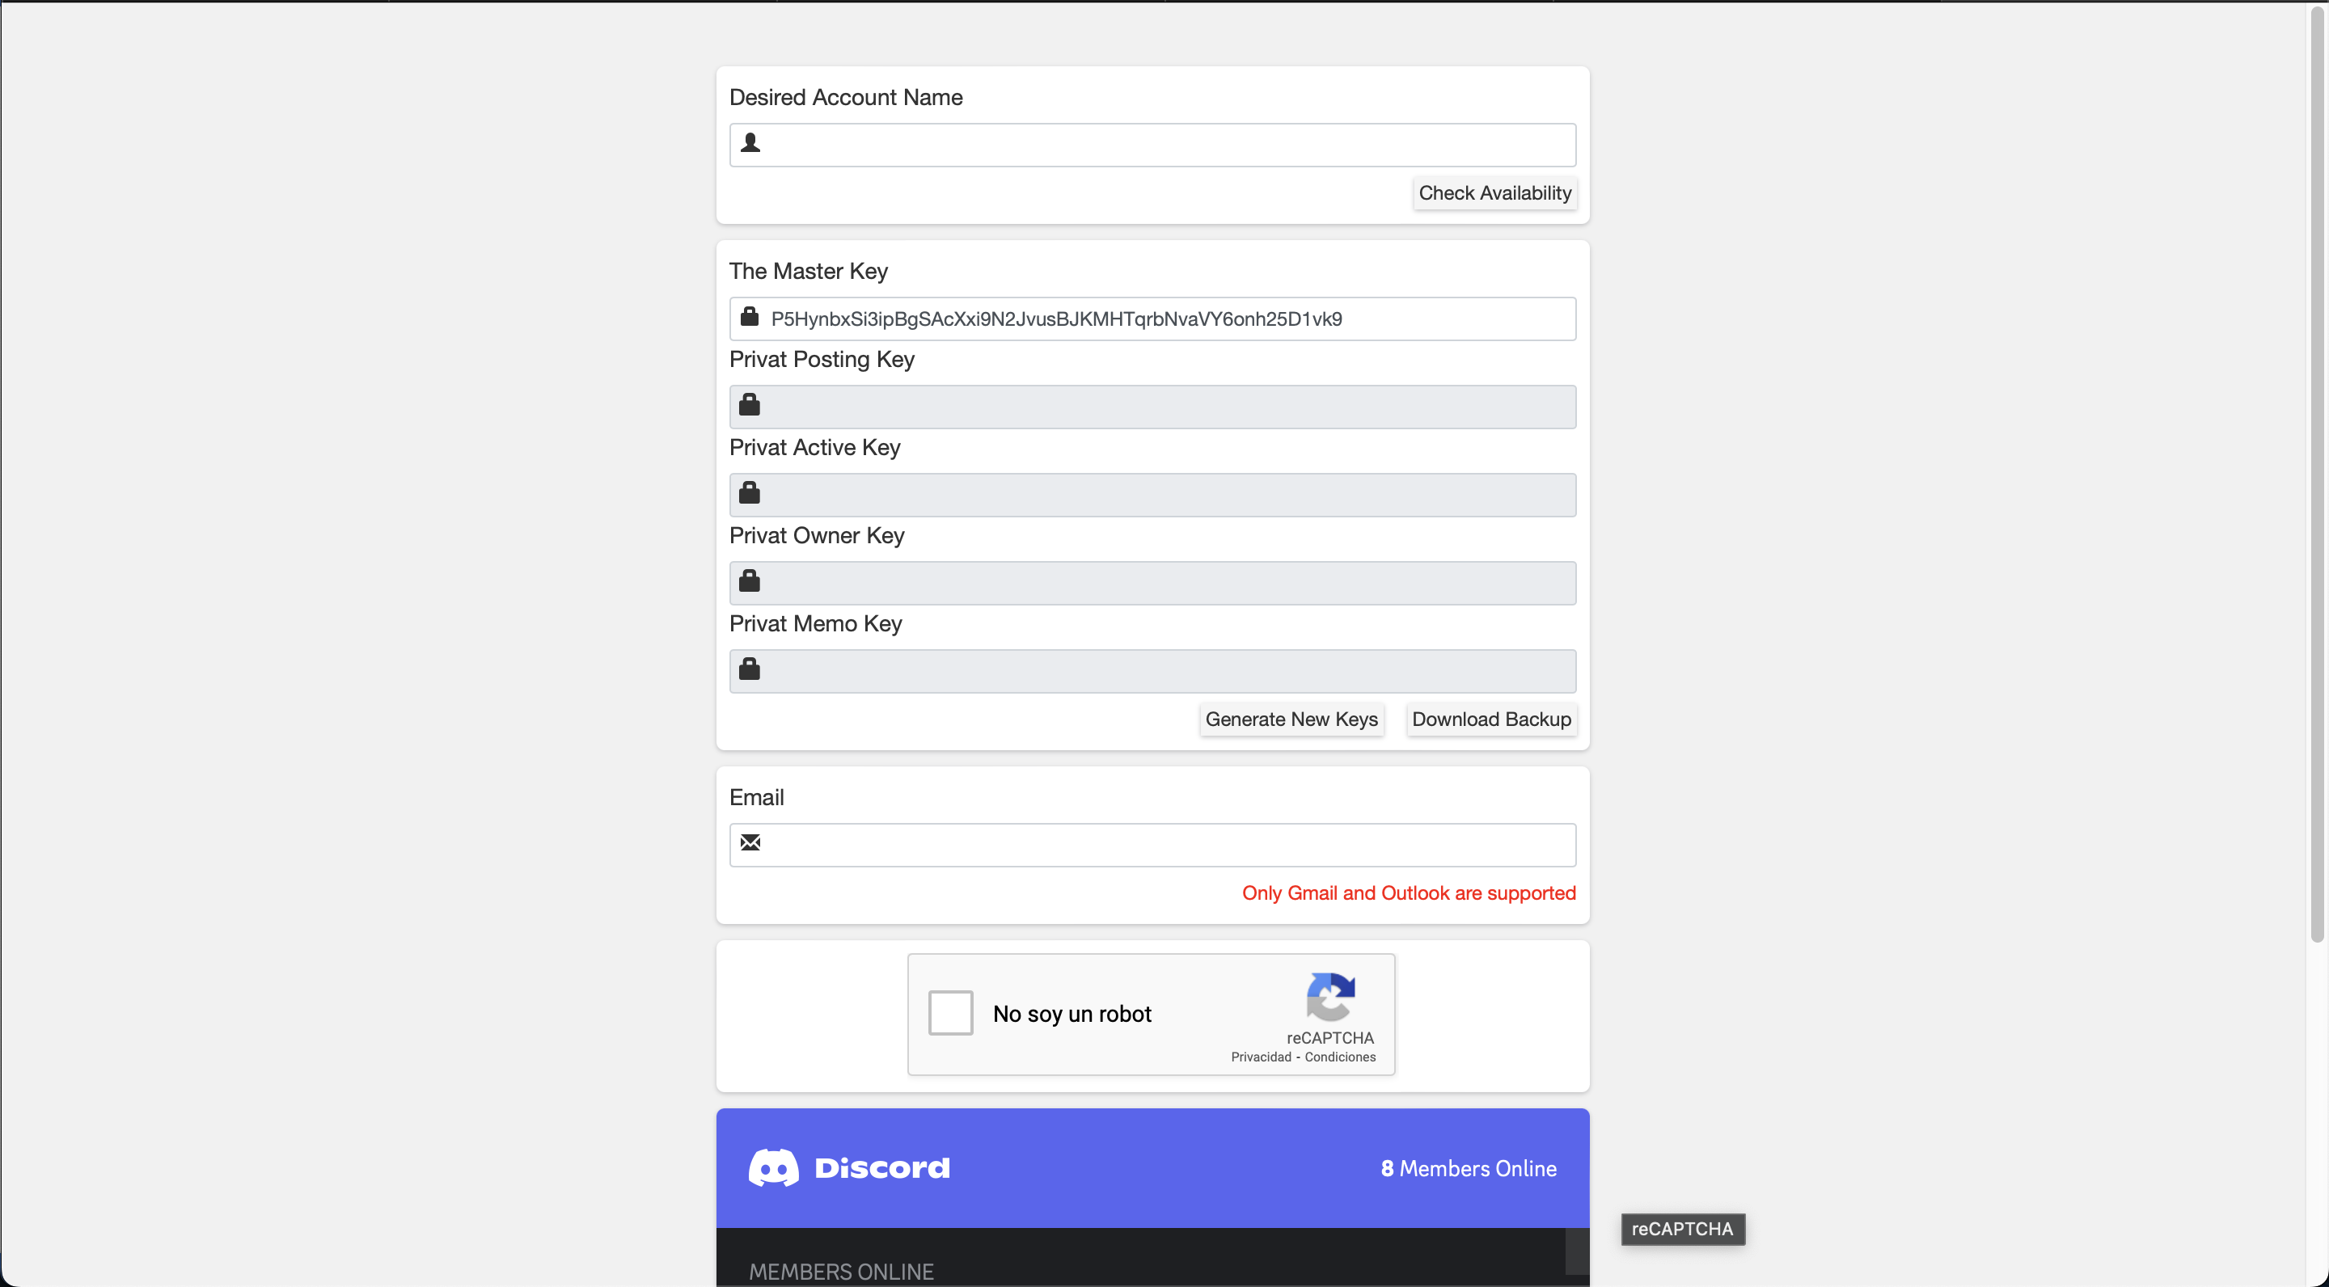The image size is (2329, 1287).
Task: Click the Generate New Keys button
Action: pos(1292,719)
